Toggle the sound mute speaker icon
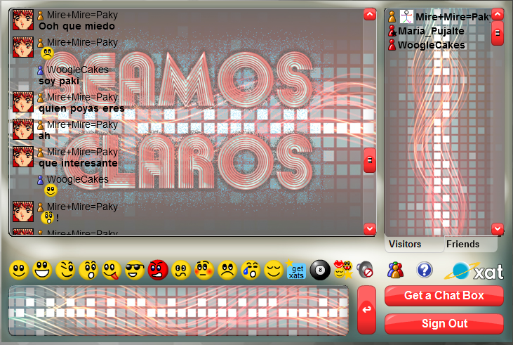 click(365, 270)
